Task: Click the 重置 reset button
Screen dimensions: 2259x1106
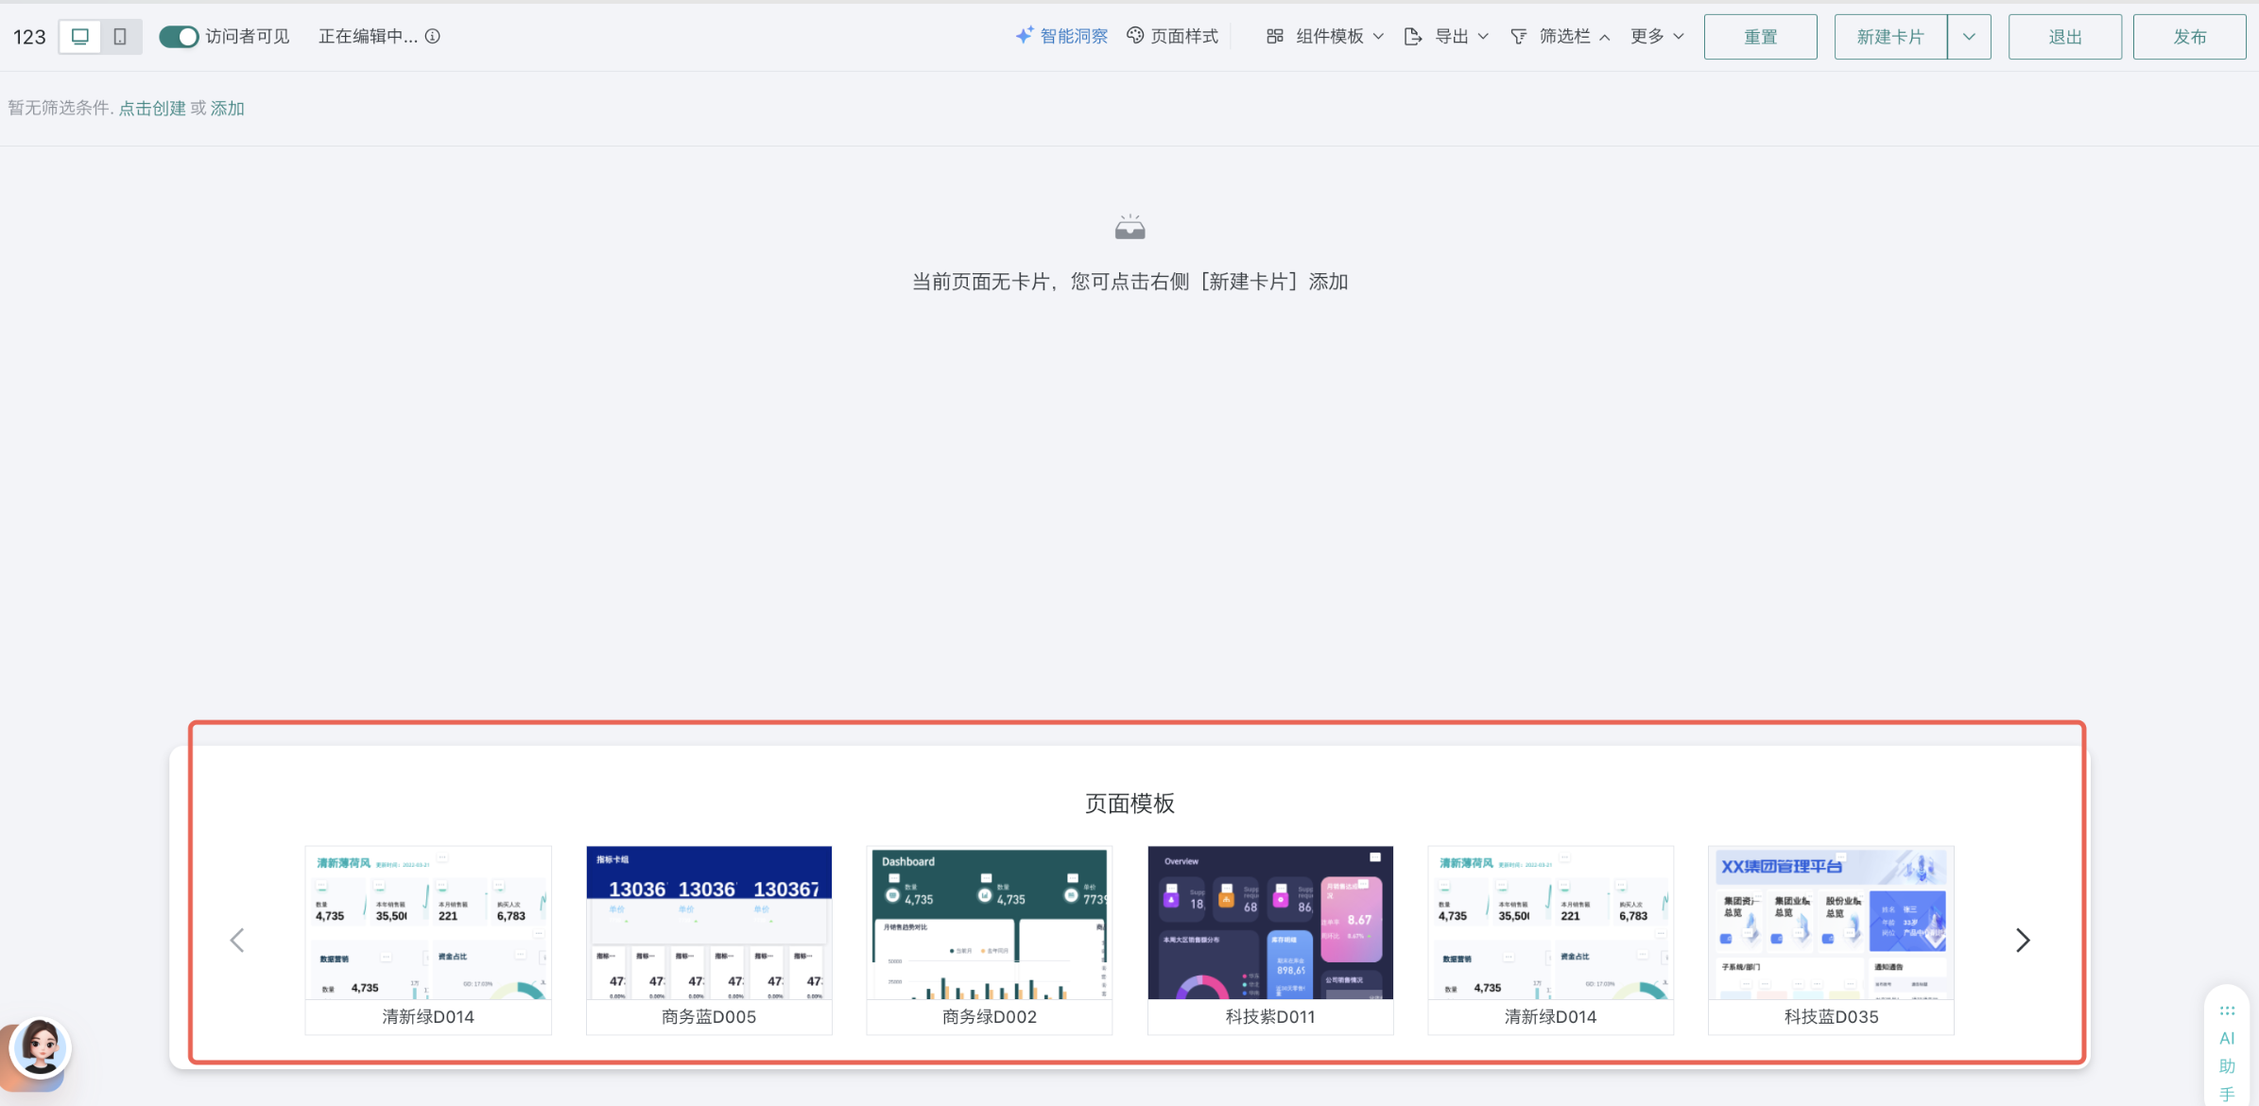Action: click(1760, 37)
